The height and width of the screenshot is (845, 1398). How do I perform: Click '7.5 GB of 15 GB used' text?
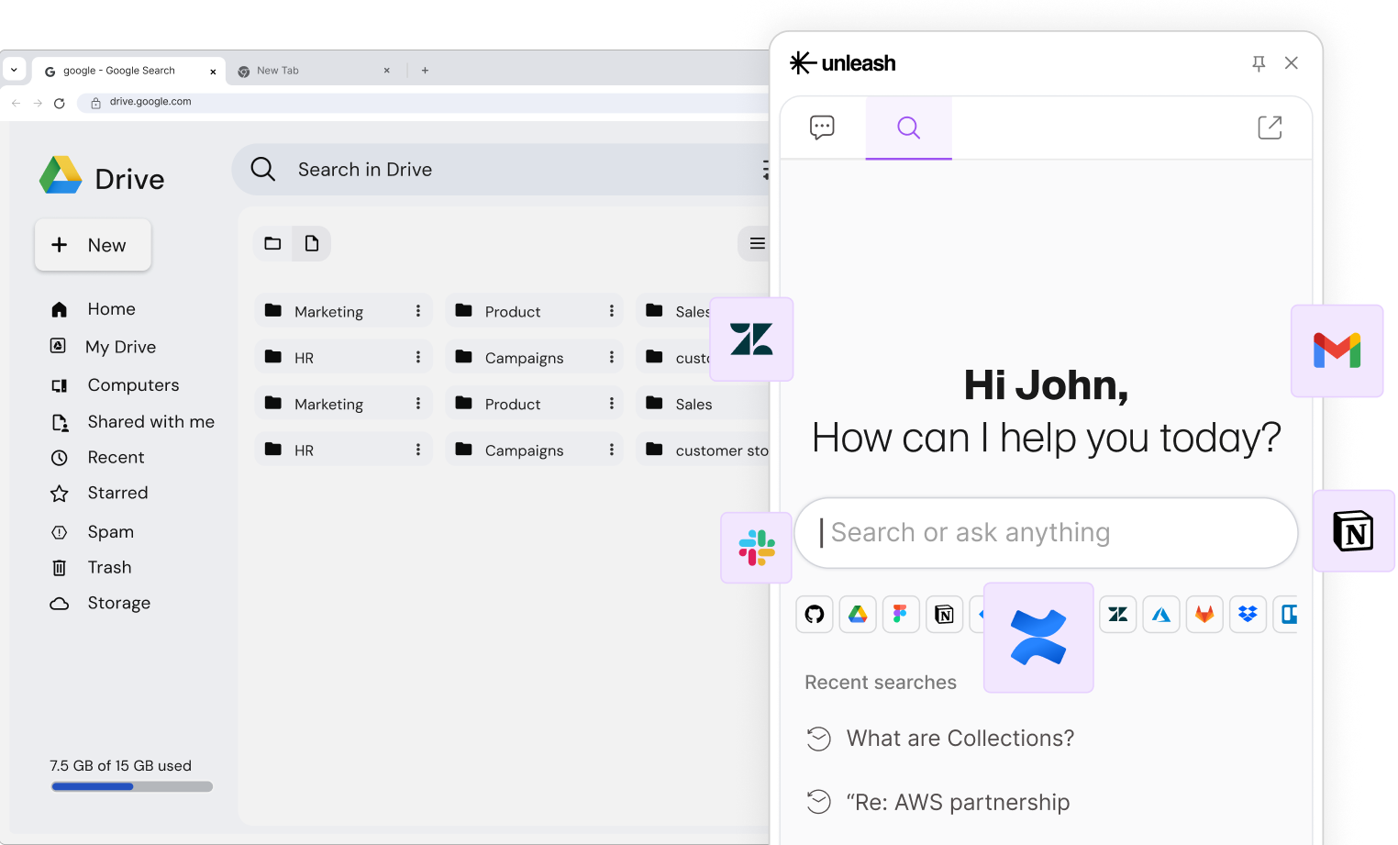point(120,766)
